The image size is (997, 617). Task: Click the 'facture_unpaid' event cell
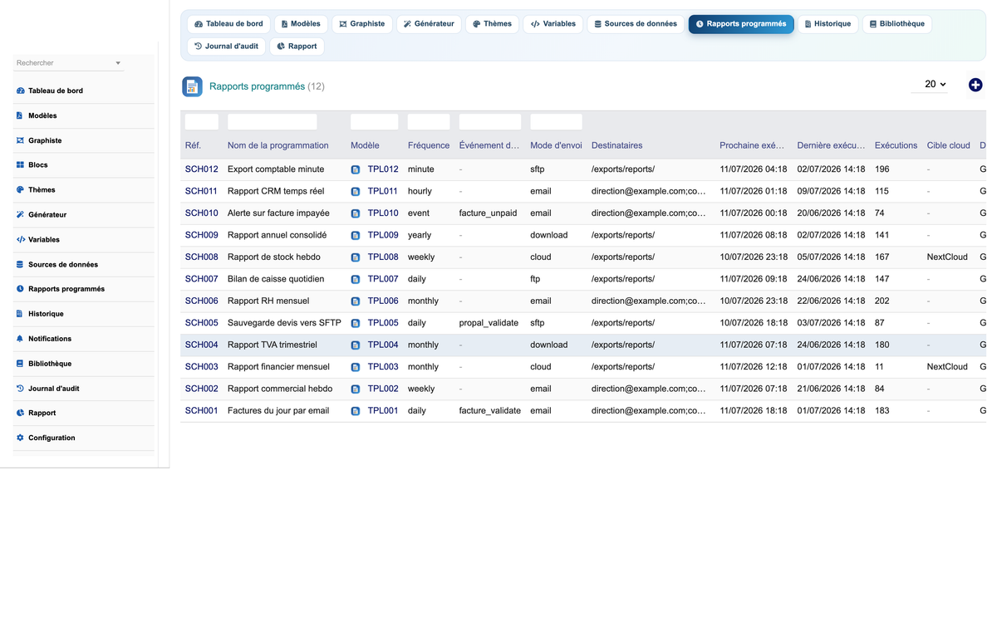(x=488, y=213)
